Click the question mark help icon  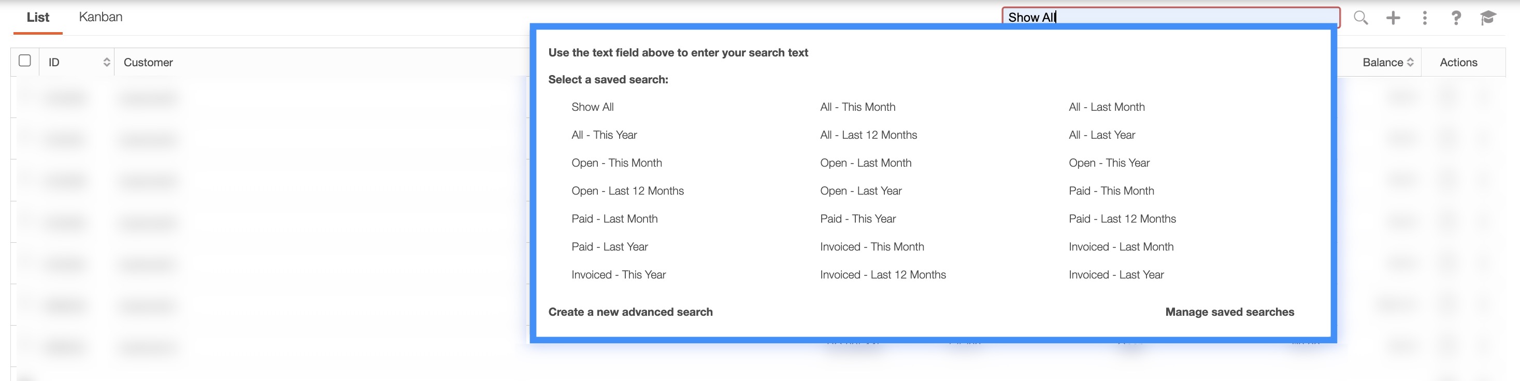point(1456,18)
